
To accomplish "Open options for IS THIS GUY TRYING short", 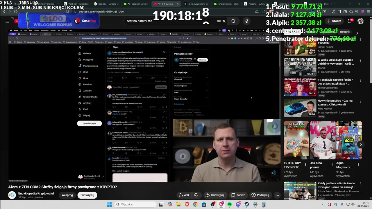I will 305,164.
